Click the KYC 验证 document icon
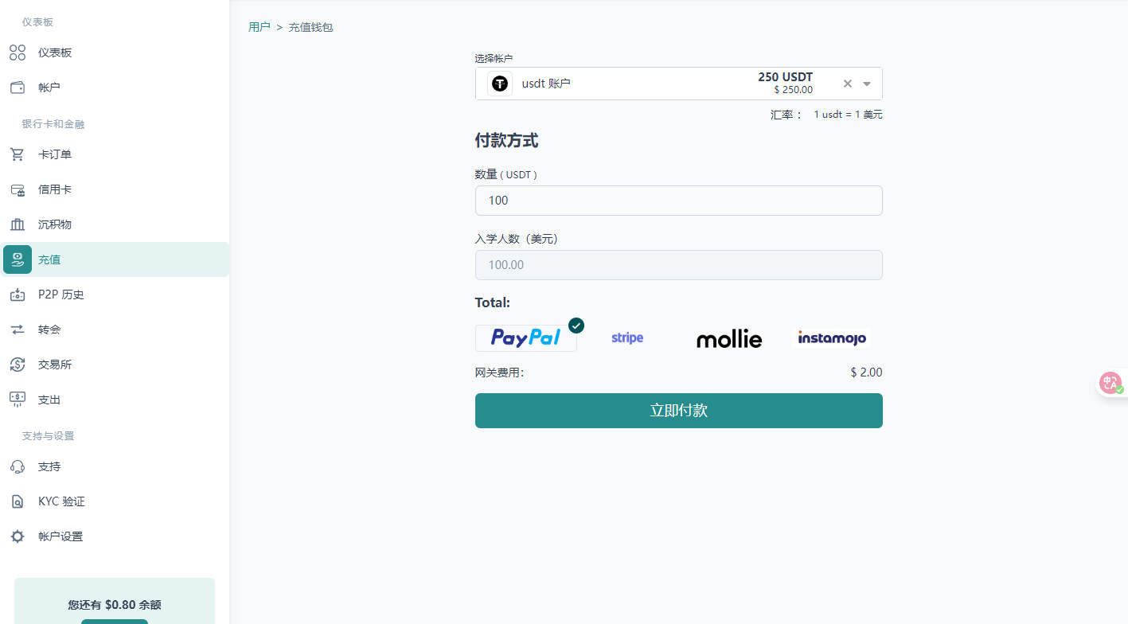The width and height of the screenshot is (1128, 624). coord(18,501)
